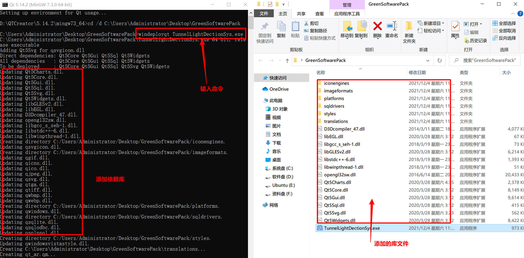The height and width of the screenshot is (258, 524).
Task: Sort by Size (大小) column header
Action: tap(506, 73)
